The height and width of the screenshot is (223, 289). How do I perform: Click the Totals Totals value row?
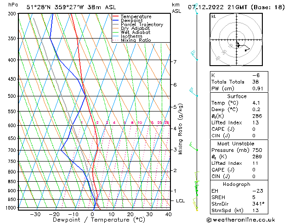[237, 82]
